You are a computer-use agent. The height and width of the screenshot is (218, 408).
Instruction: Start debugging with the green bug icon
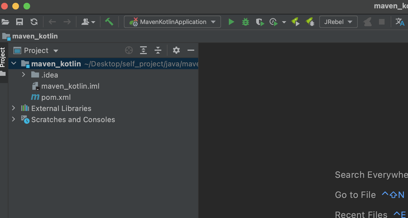pos(246,22)
